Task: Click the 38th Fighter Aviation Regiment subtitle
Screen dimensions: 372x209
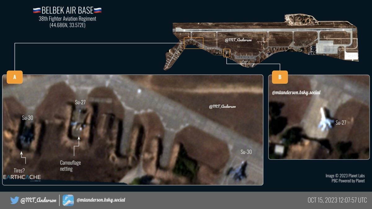Action: pos(67,19)
